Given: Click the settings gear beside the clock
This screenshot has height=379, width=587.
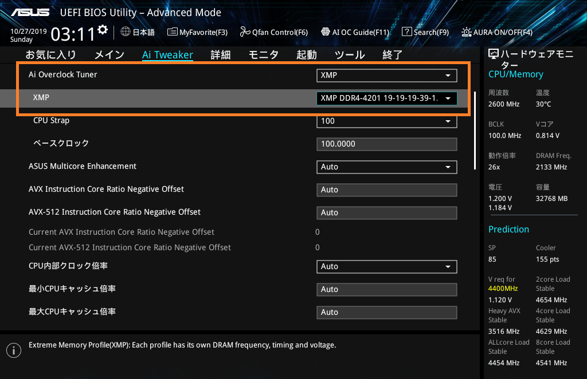Looking at the screenshot, I should click(x=103, y=30).
